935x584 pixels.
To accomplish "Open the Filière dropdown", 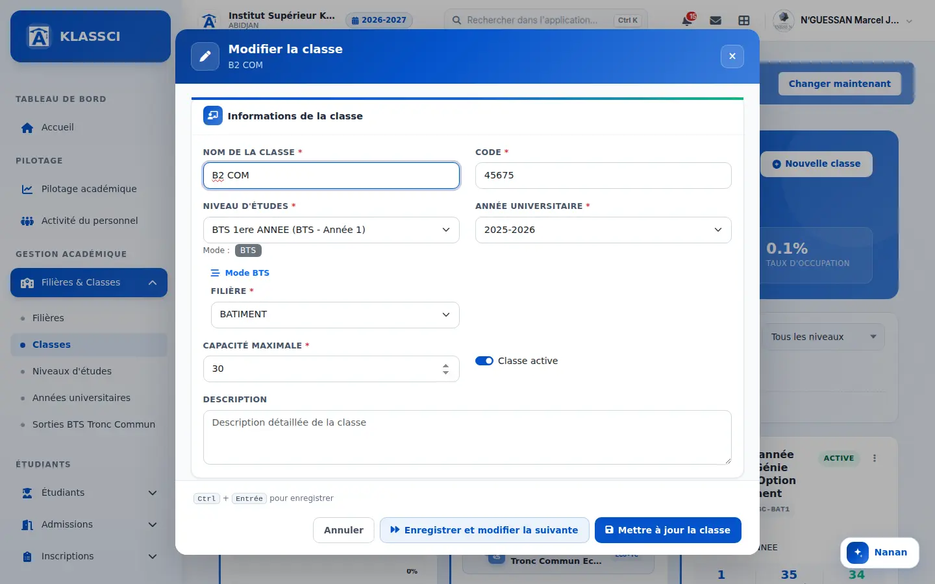I will pyautogui.click(x=335, y=315).
